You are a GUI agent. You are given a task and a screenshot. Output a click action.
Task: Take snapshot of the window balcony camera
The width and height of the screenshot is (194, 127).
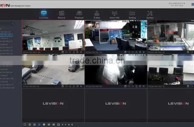pyautogui.click(x=188, y=52)
